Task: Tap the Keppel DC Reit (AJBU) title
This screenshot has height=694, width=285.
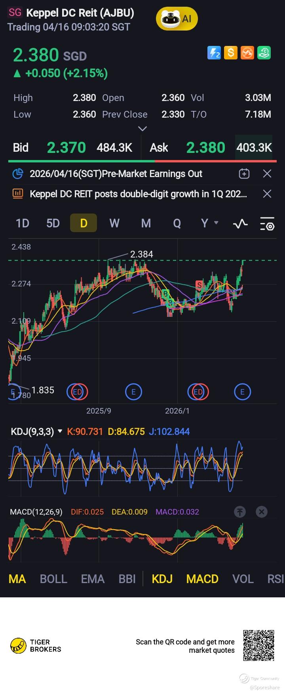Action: [80, 13]
